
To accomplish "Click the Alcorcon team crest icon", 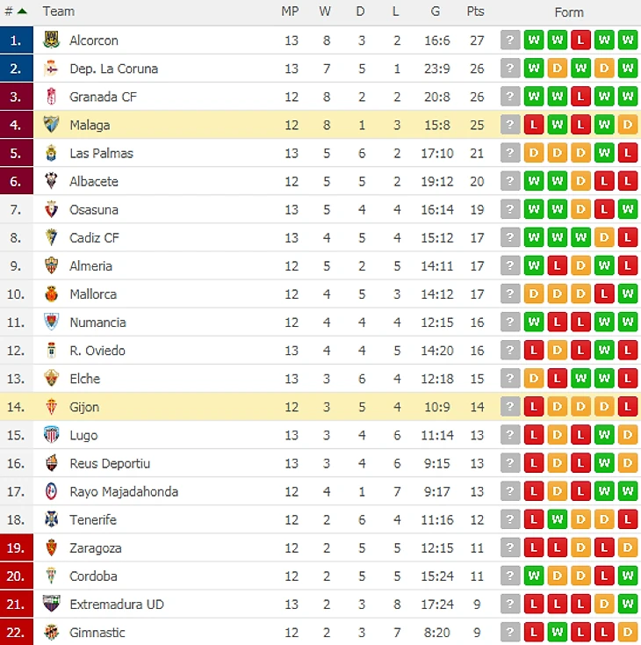I will coord(51,40).
